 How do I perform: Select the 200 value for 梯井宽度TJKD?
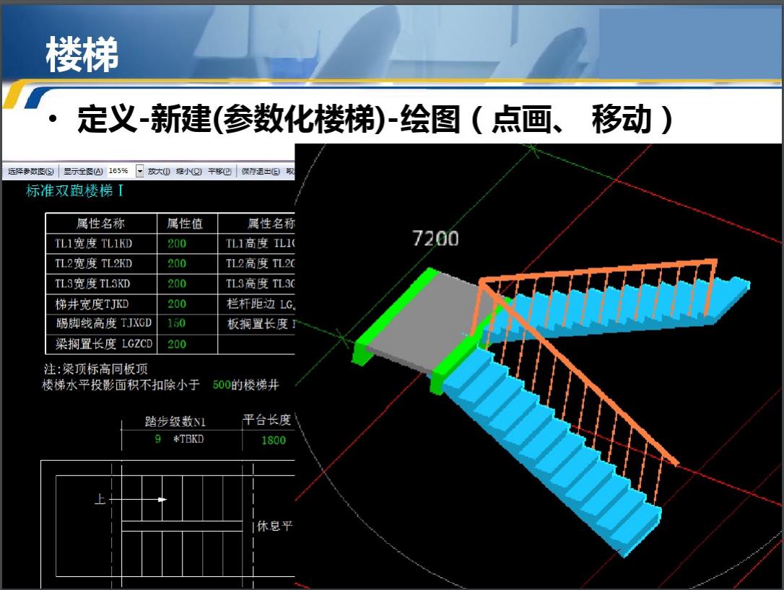click(177, 304)
